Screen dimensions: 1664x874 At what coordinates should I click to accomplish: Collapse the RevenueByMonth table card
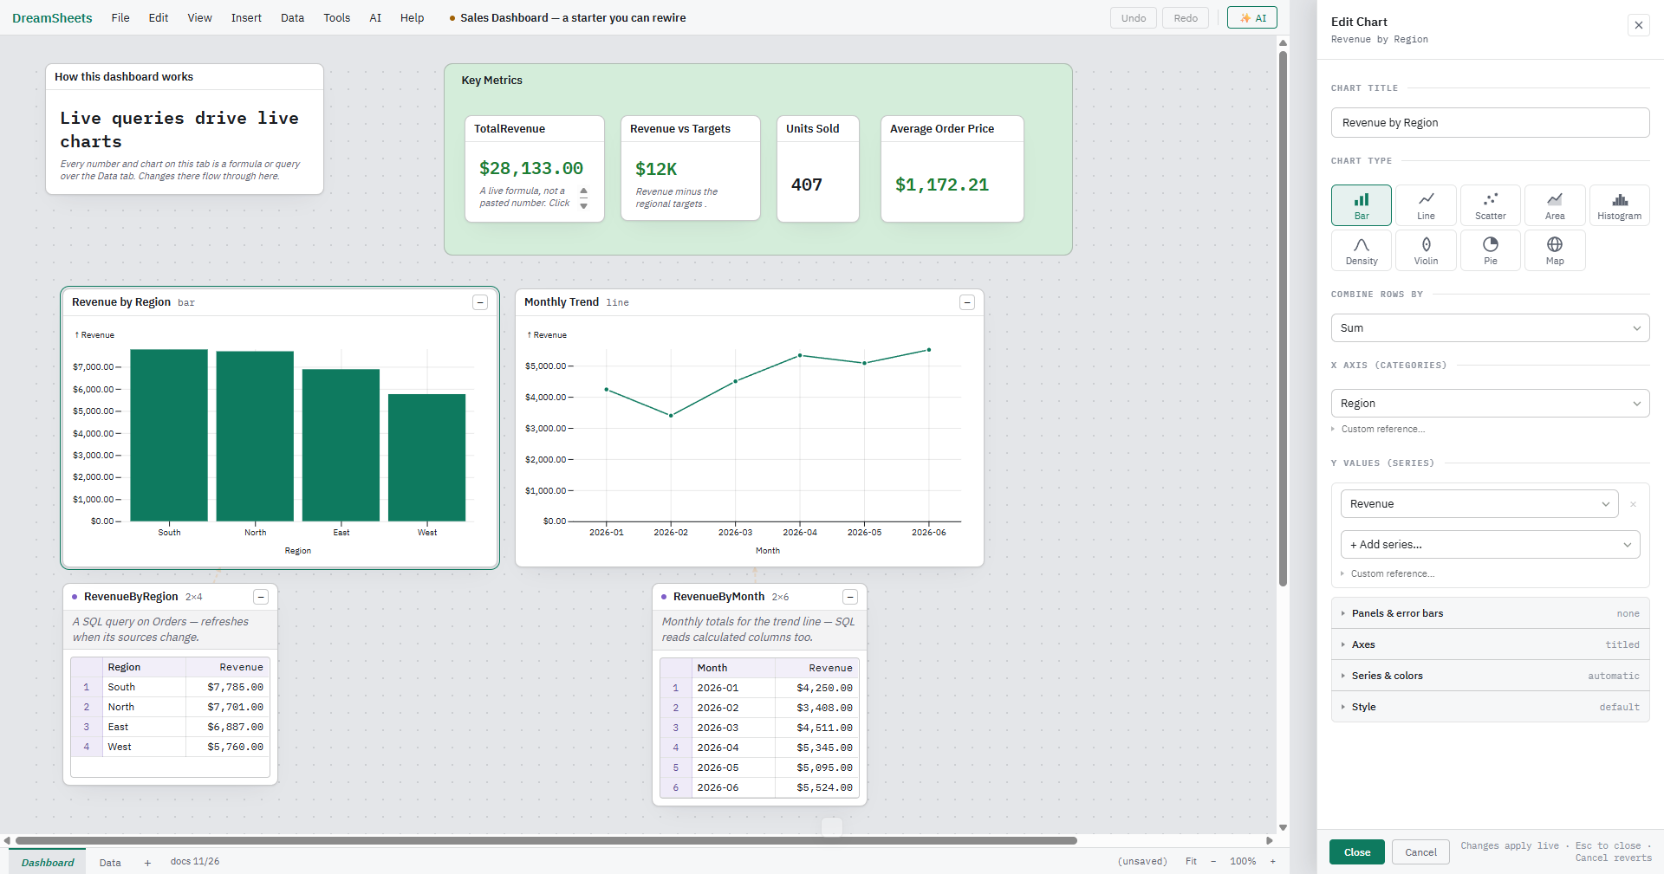pyautogui.click(x=850, y=597)
